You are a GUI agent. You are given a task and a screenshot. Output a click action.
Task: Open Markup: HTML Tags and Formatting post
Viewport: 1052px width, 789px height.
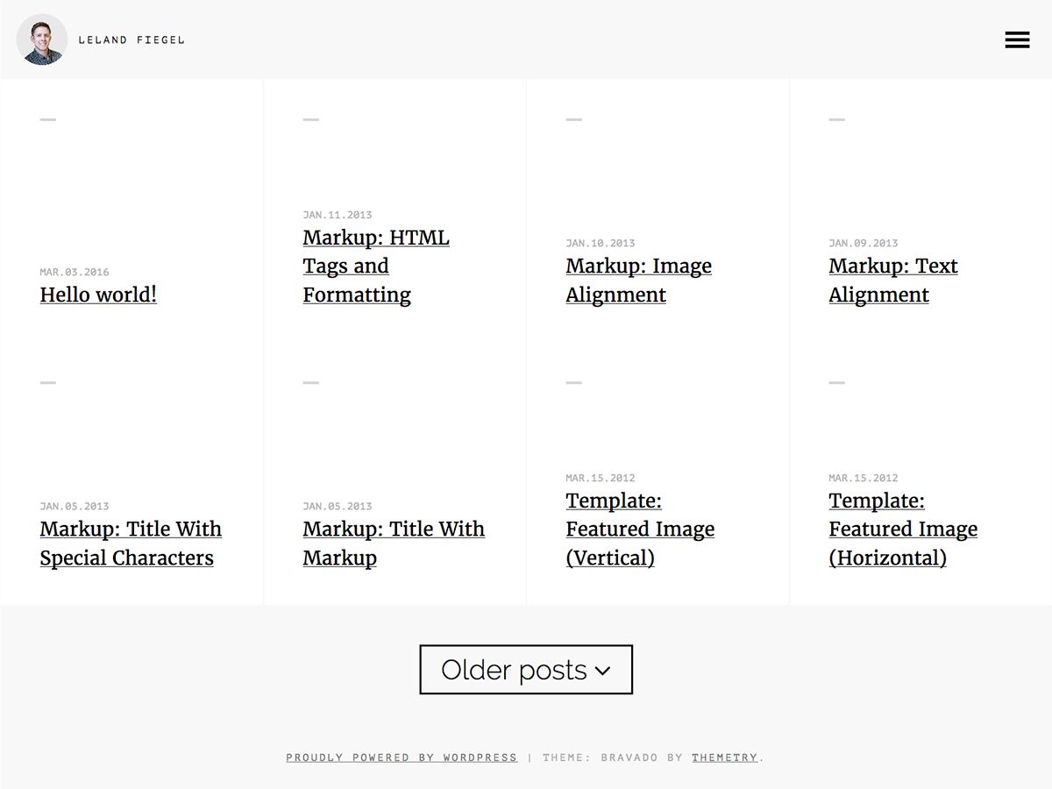point(375,267)
